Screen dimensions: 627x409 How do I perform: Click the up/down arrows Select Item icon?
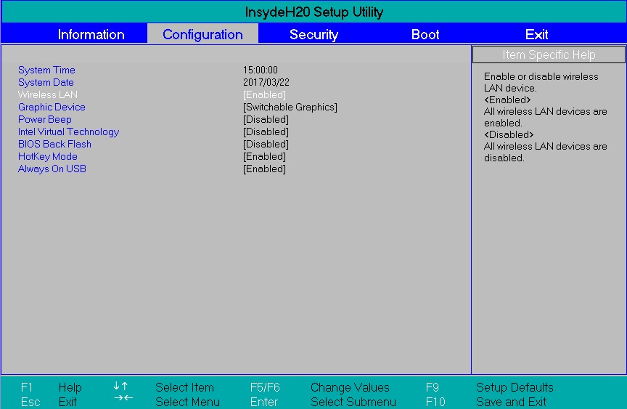[x=120, y=386]
